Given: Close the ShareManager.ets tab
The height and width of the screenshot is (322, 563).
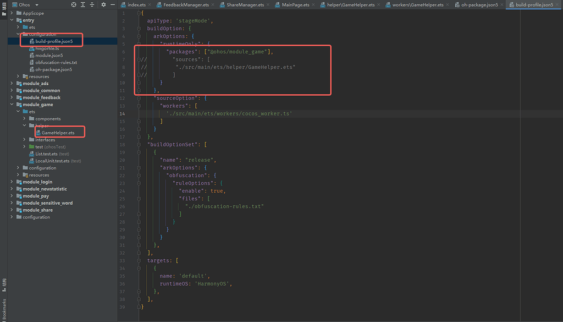Looking at the screenshot, I should 267,4.
